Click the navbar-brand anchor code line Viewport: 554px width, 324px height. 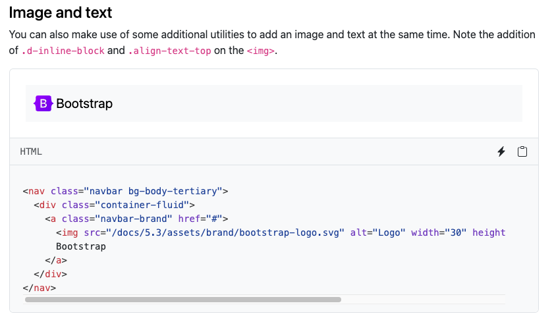136,219
